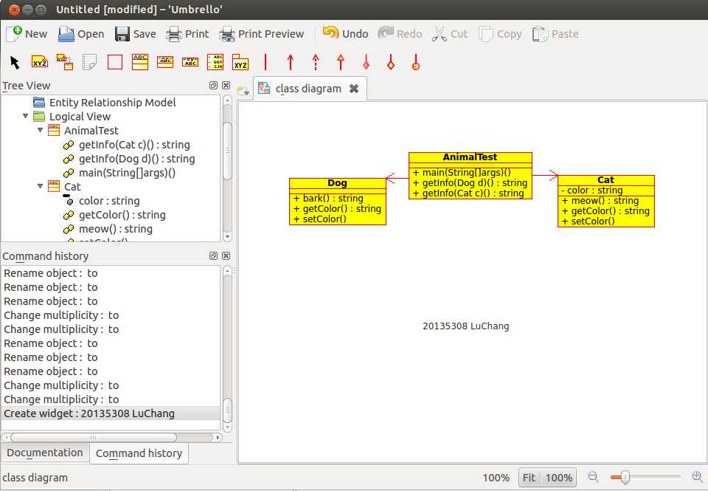Select the hollow-diamond Aggregation tool
708x491 pixels.
click(x=391, y=62)
